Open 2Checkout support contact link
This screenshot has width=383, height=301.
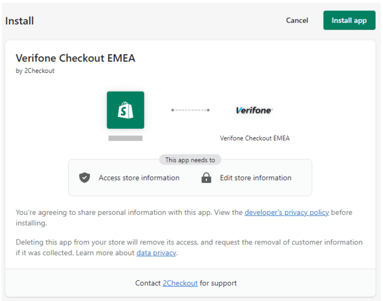[180, 283]
